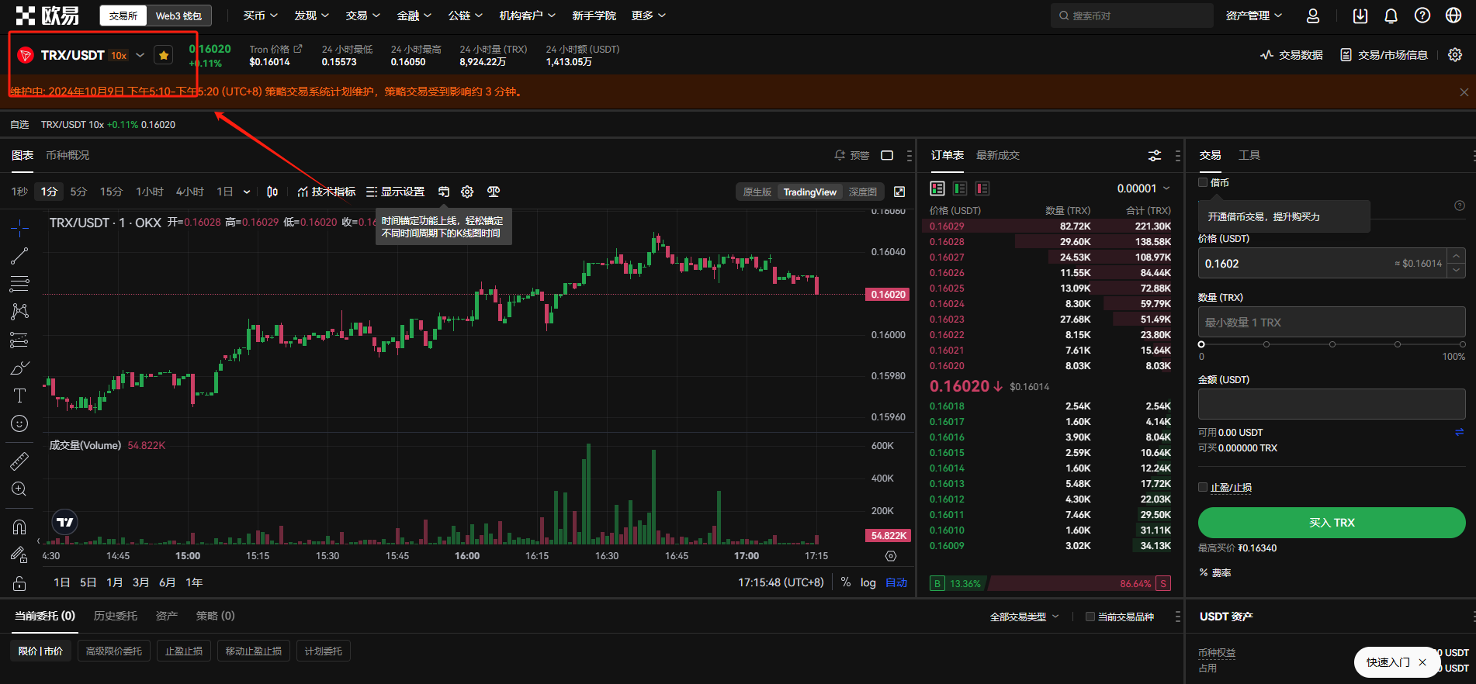Click the 买入 TRX button

pos(1332,523)
